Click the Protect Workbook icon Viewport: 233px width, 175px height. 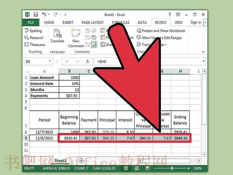(x=103, y=37)
